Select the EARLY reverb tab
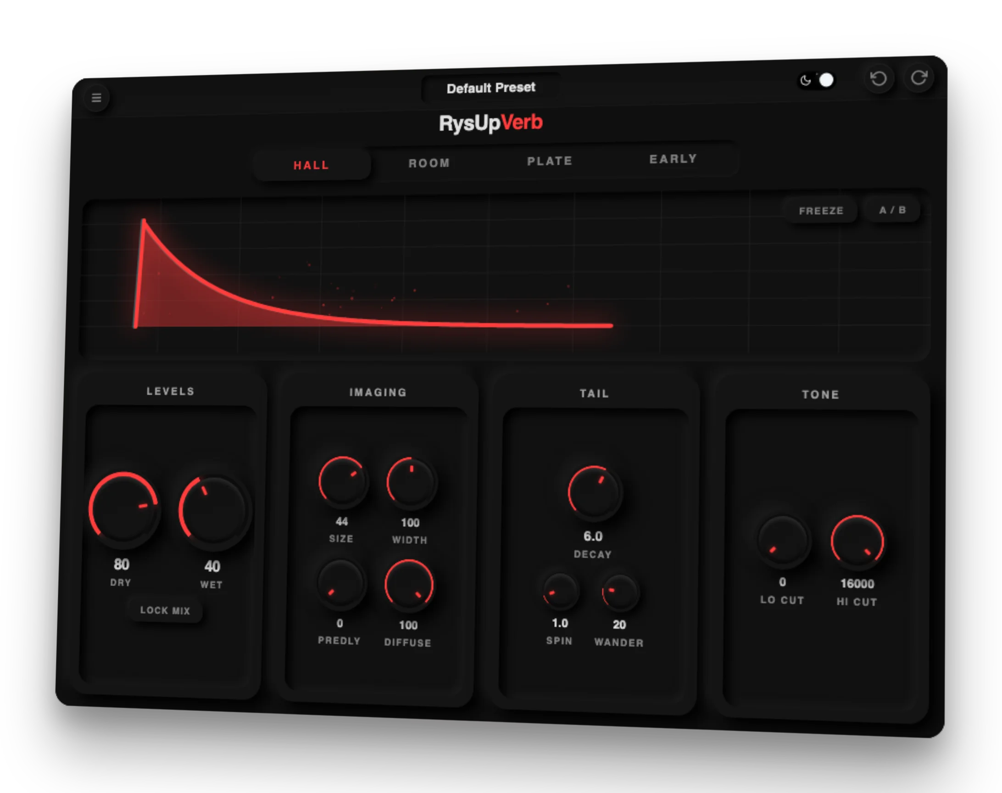 tap(673, 159)
